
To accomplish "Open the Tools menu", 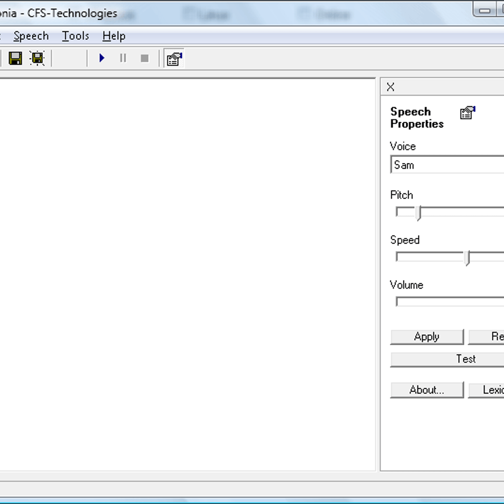I will [x=76, y=36].
